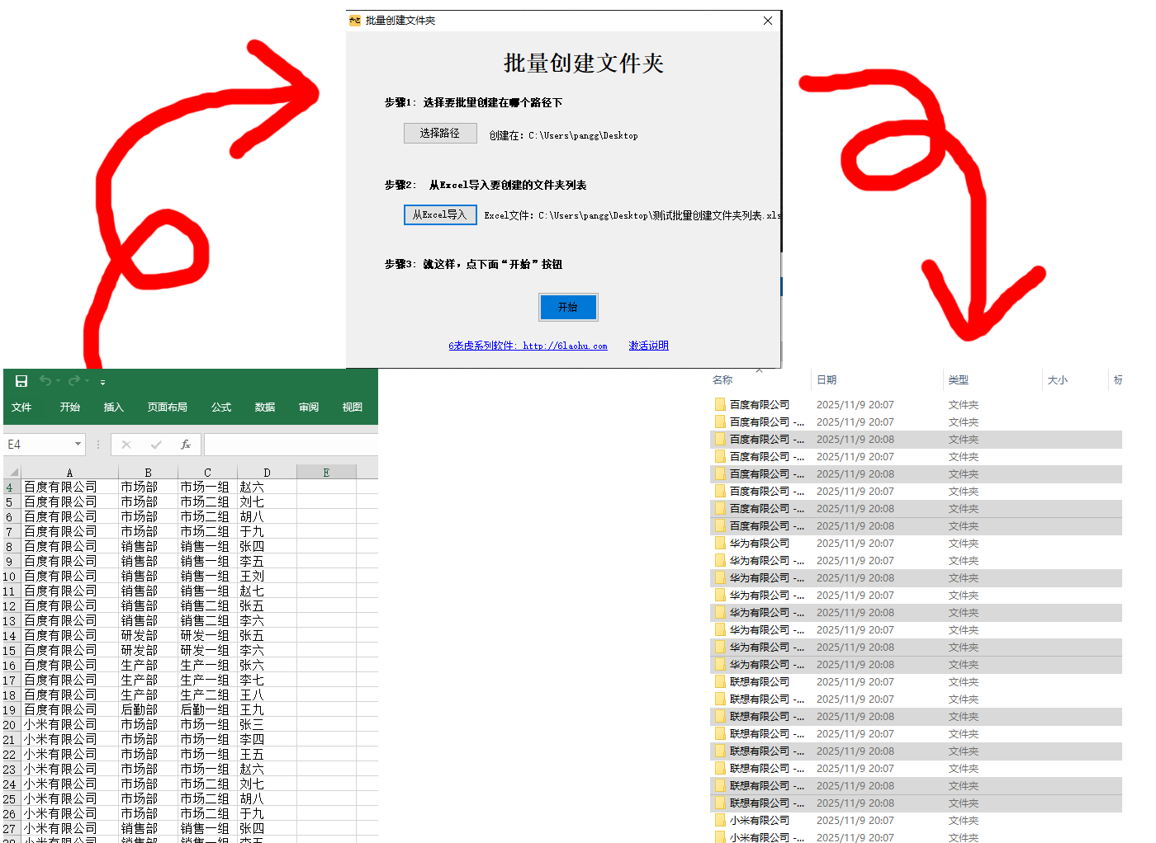Open the 页面布局 ribbon tab
Screen dimensions: 1156x843
point(167,407)
